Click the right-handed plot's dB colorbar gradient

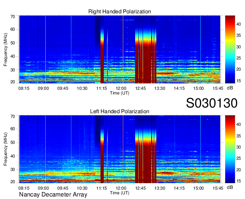pyautogui.click(x=230, y=49)
